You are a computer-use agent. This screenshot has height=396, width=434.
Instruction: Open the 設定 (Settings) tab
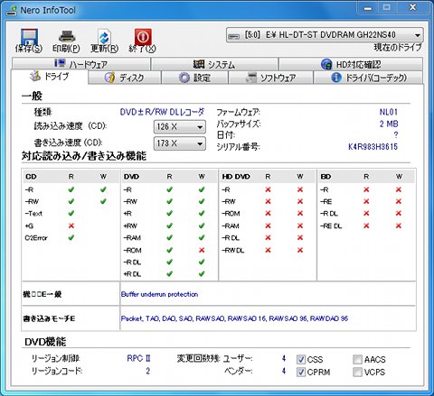(x=194, y=78)
